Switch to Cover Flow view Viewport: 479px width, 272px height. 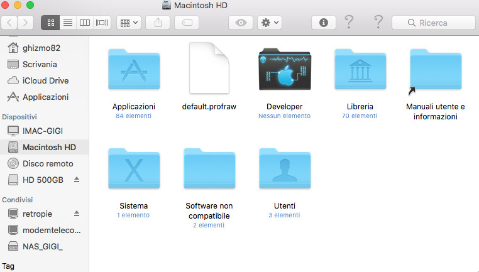[102, 23]
